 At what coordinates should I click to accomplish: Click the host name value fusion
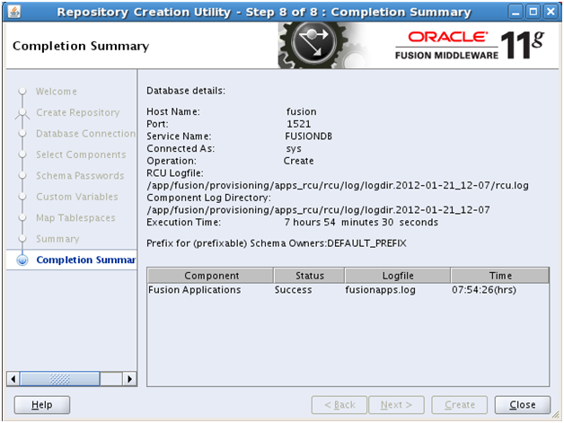pos(302,112)
